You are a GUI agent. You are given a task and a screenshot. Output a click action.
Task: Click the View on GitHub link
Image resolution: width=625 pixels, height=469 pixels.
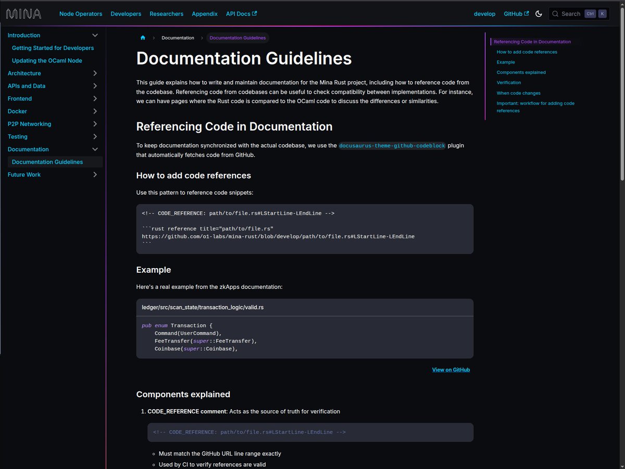tap(451, 369)
